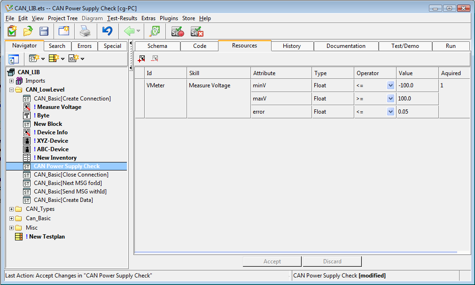Switch to the Errors tab
Screen dimensions: 475x285
pyautogui.click(x=85, y=46)
